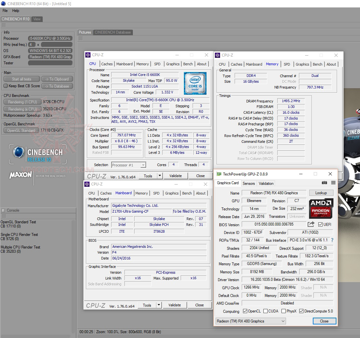Click Start all tests button

tap(22, 79)
